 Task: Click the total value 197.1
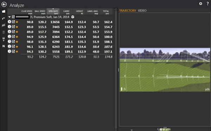[108, 52]
